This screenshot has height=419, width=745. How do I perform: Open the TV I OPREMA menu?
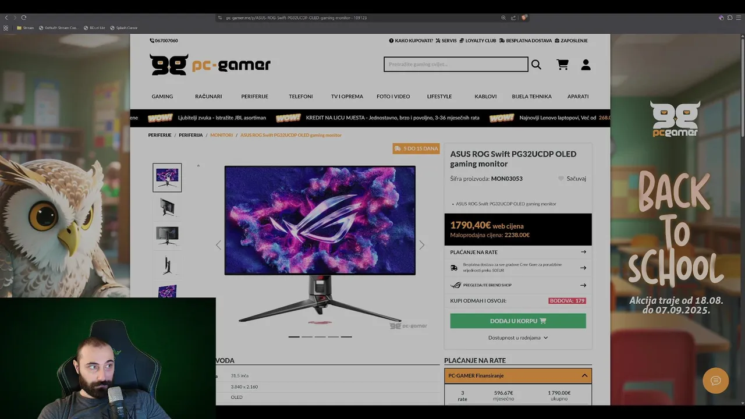click(347, 97)
